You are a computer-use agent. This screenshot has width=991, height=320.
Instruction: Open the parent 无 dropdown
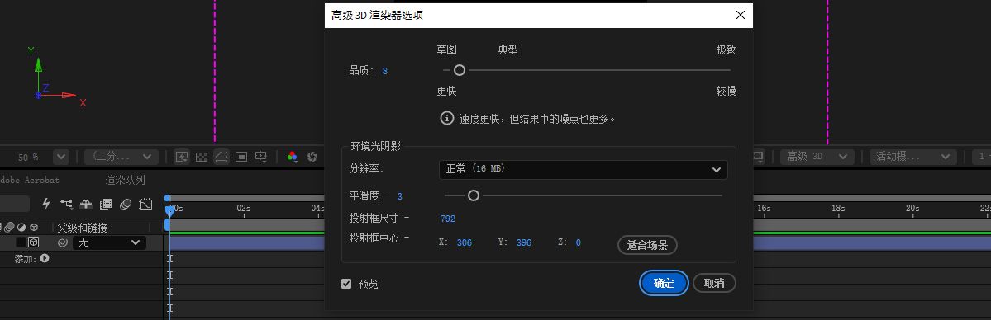[109, 242]
